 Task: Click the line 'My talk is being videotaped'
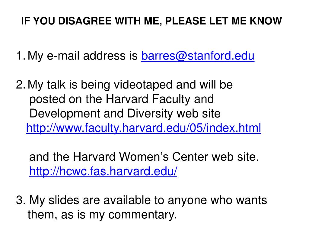tap(130, 85)
